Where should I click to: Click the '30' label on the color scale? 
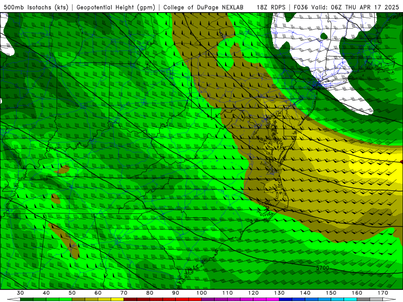coord(20,293)
